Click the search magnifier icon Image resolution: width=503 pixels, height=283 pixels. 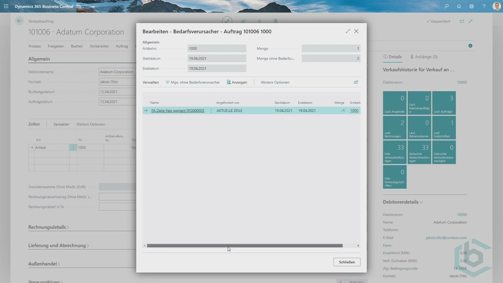[x=446, y=6]
